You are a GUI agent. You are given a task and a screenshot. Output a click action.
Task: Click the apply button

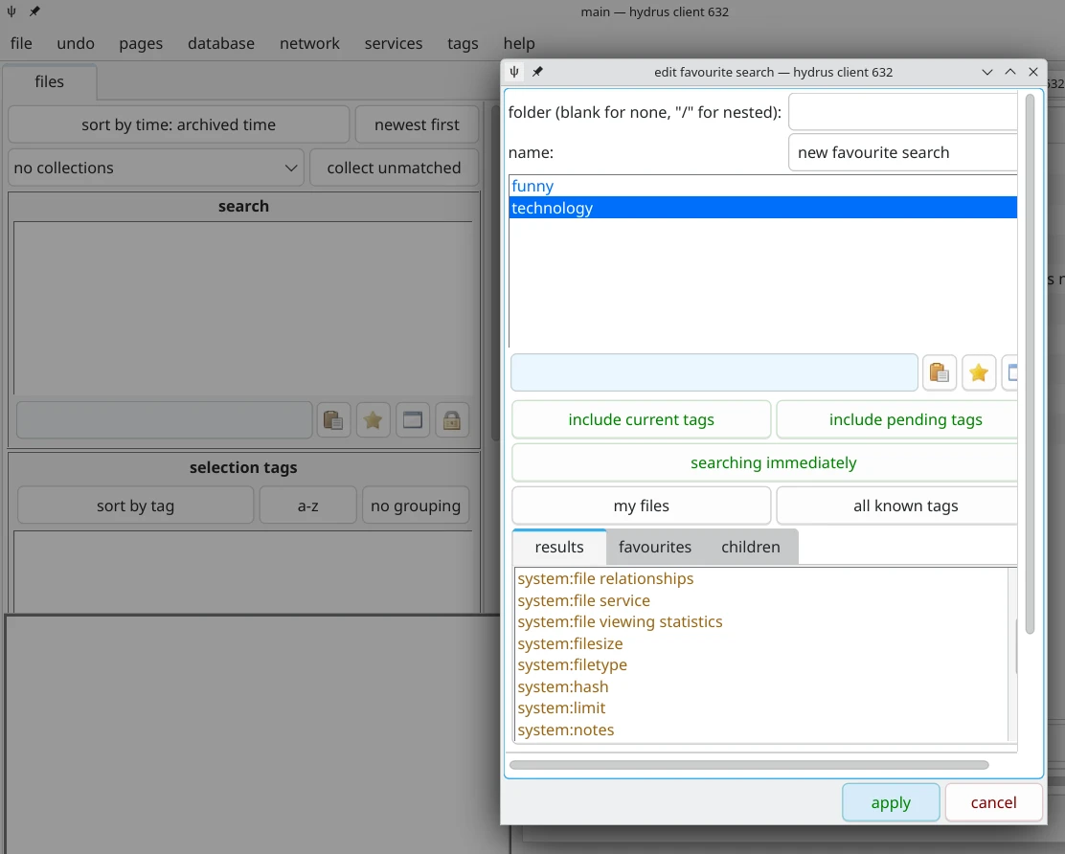[890, 802]
